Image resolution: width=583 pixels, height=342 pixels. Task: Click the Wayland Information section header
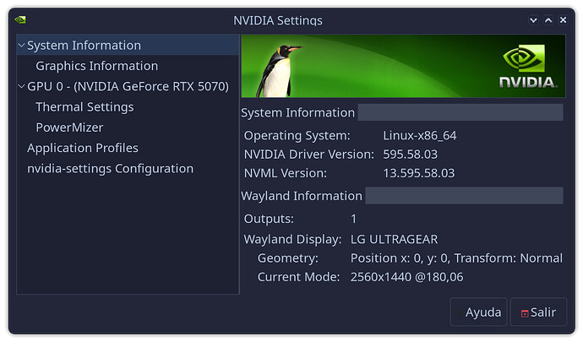pyautogui.click(x=302, y=196)
